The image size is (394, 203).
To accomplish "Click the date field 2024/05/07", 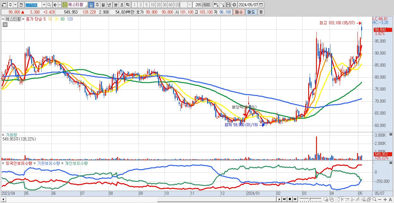I will [248, 5].
